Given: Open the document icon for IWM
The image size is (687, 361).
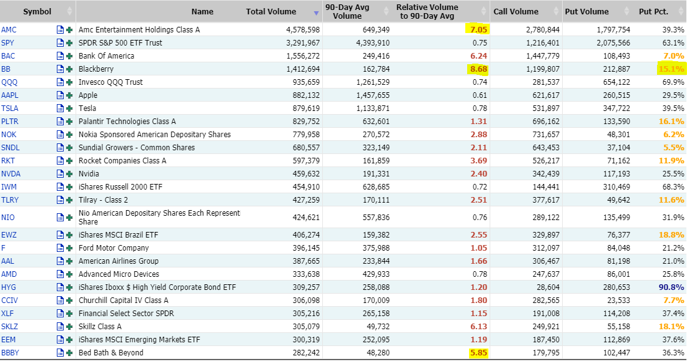Looking at the screenshot, I should 60,187.
